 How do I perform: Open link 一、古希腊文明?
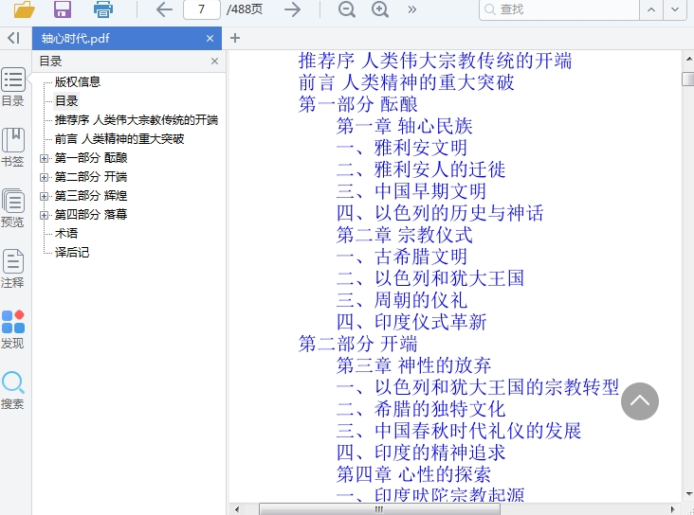pyautogui.click(x=401, y=257)
